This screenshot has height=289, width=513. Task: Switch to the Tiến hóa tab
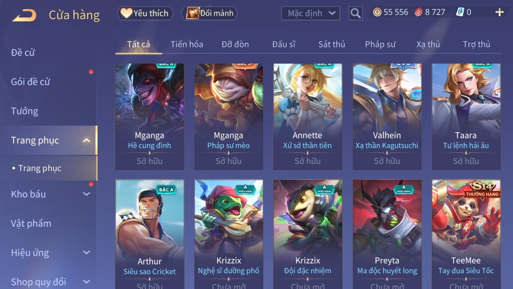pos(187,44)
